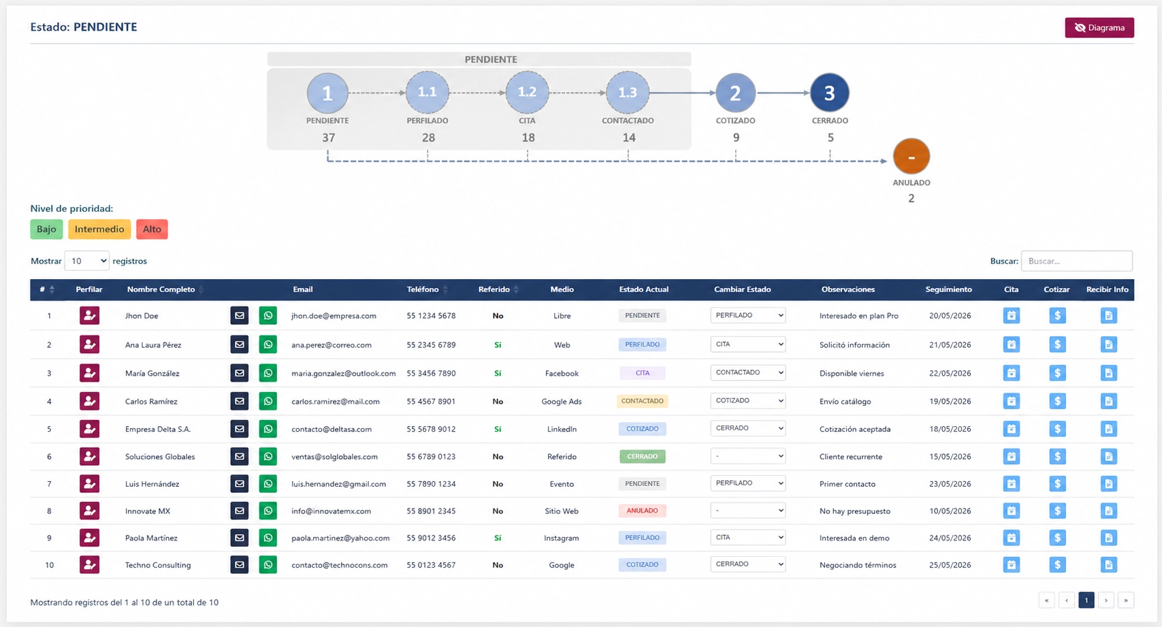Click previous page arrow in pagination
1162x627 pixels.
1067,600
